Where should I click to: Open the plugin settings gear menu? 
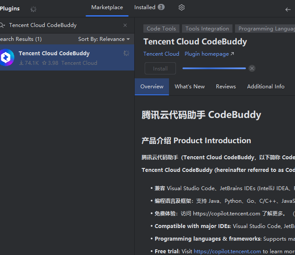181,7
